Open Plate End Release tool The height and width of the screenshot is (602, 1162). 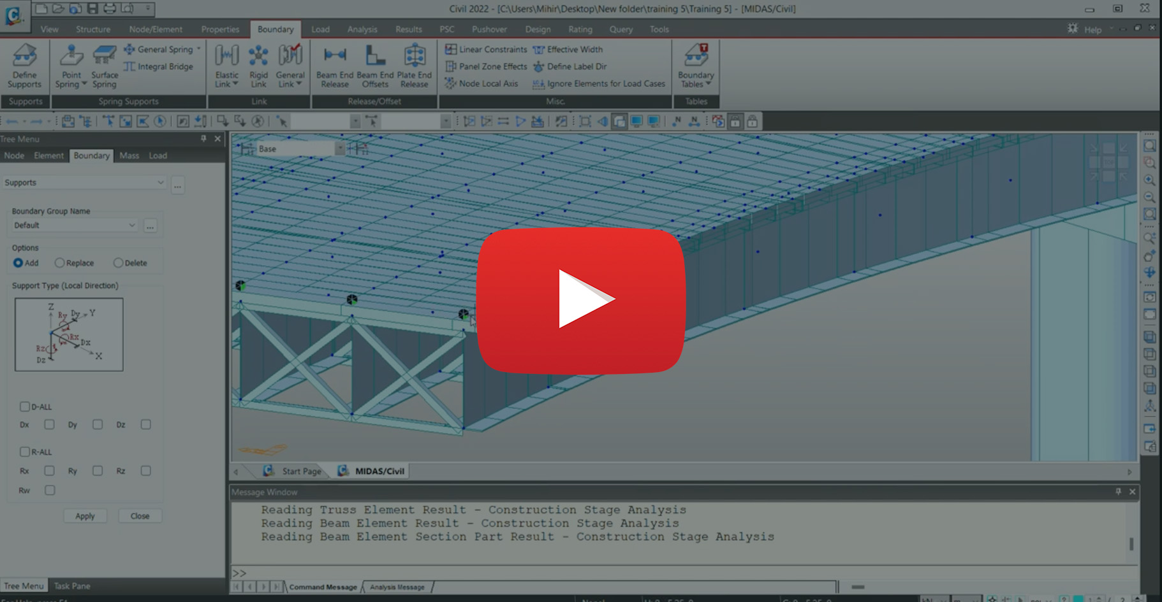[415, 66]
